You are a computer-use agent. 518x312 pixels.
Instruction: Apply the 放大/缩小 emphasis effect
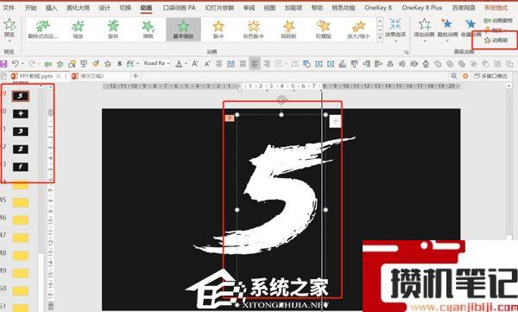point(358,29)
